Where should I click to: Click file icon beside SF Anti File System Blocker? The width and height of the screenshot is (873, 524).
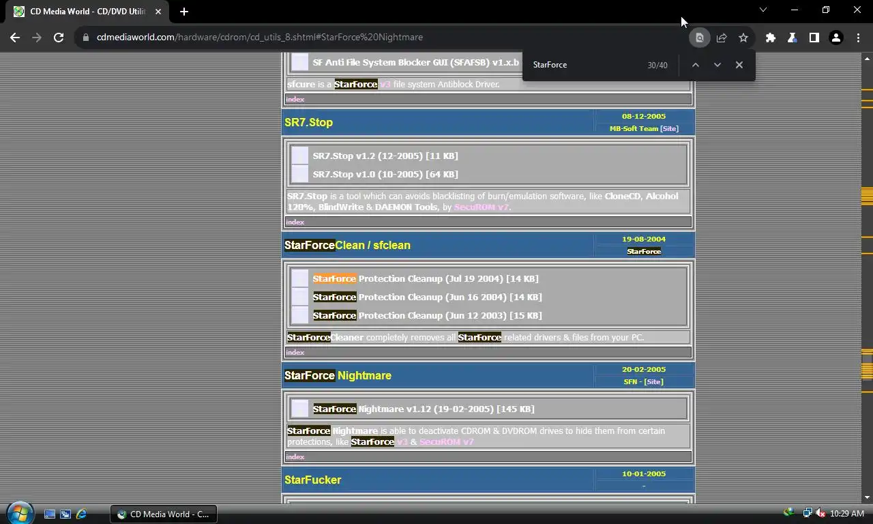pos(300,62)
